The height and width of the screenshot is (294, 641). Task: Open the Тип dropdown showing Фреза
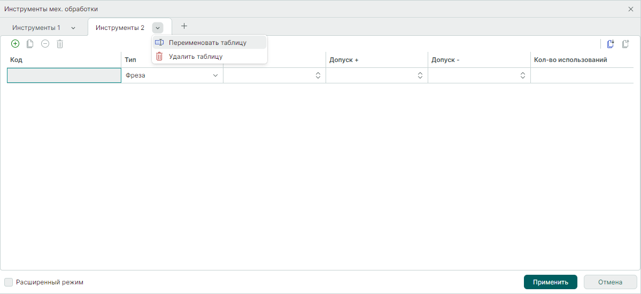(x=172, y=75)
